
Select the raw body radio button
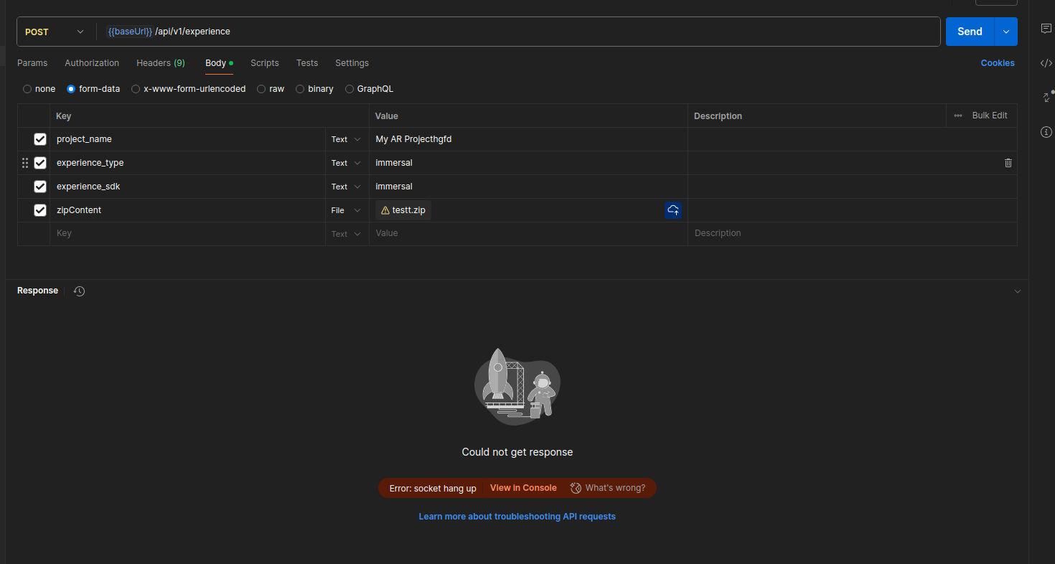pyautogui.click(x=261, y=89)
